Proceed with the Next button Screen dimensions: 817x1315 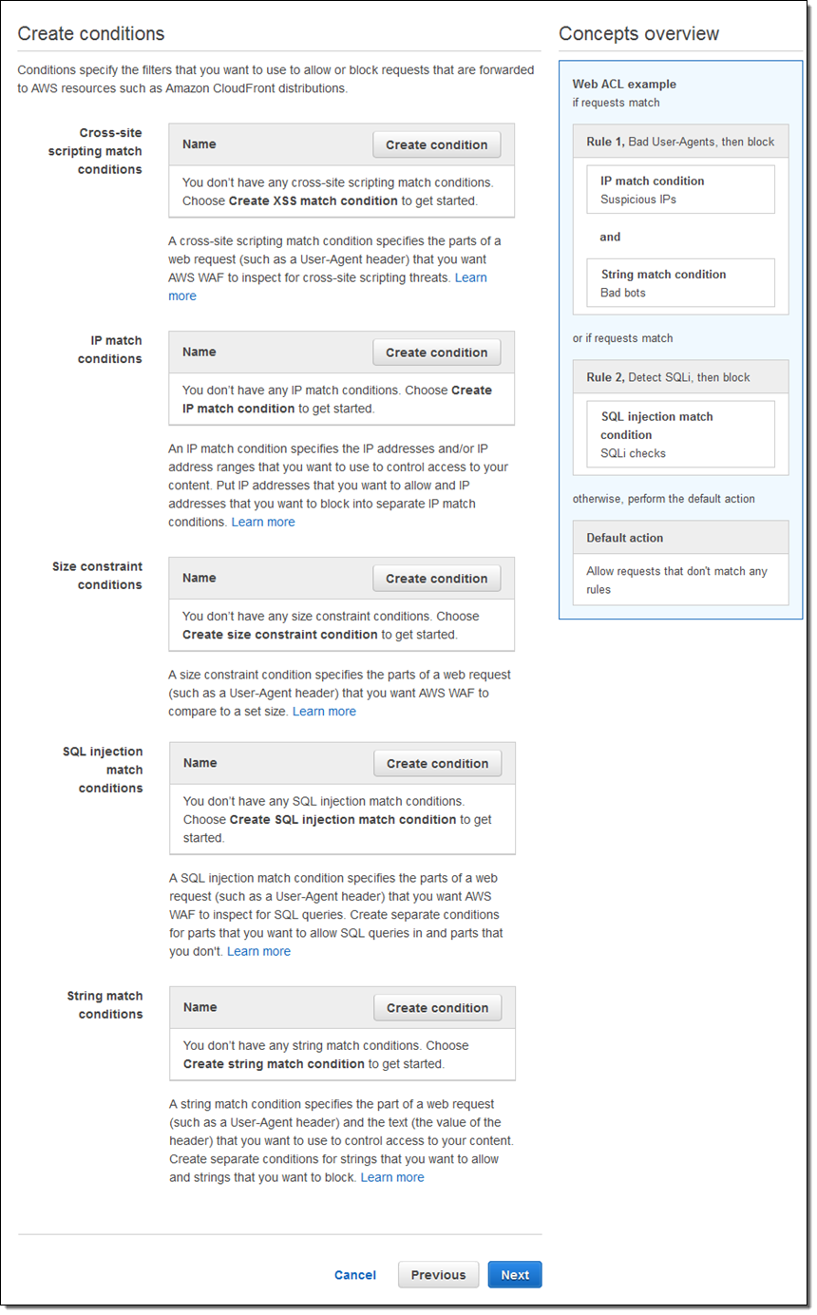coord(515,1276)
